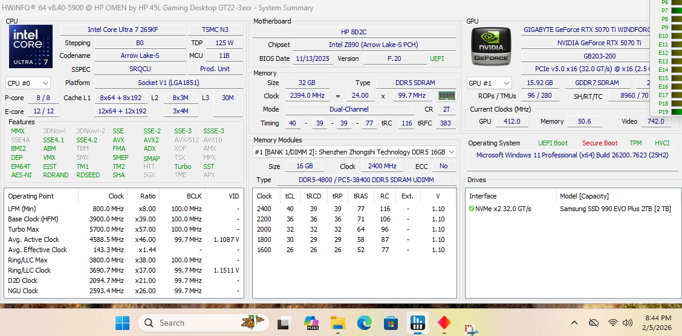682x336 pixels.
Task: Click the green UEFI label after F.20
Action: click(x=437, y=59)
